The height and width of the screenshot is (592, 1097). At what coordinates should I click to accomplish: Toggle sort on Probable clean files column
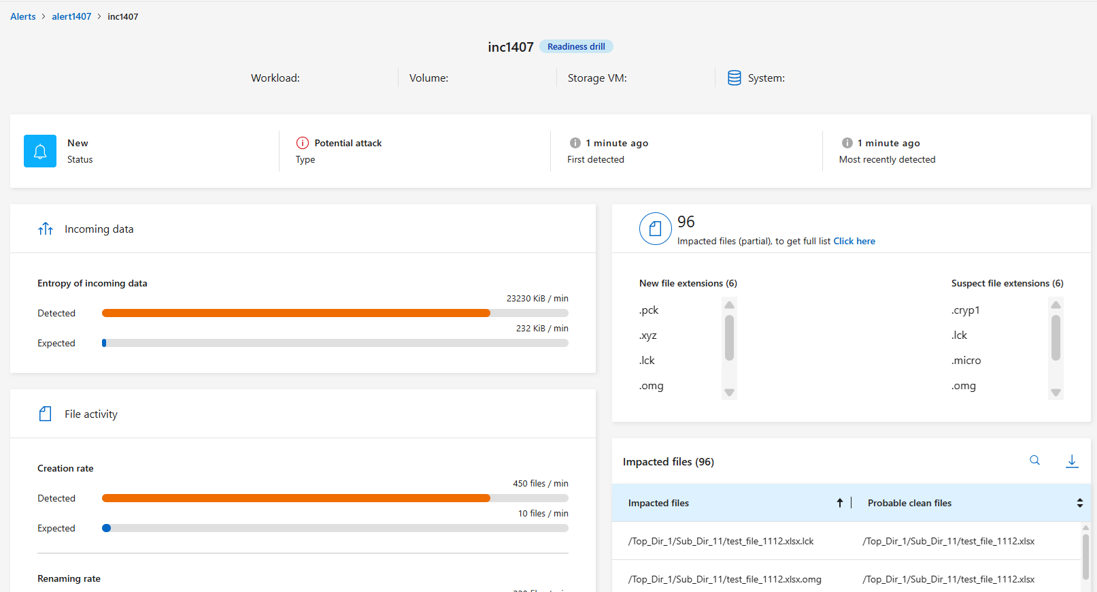1079,503
